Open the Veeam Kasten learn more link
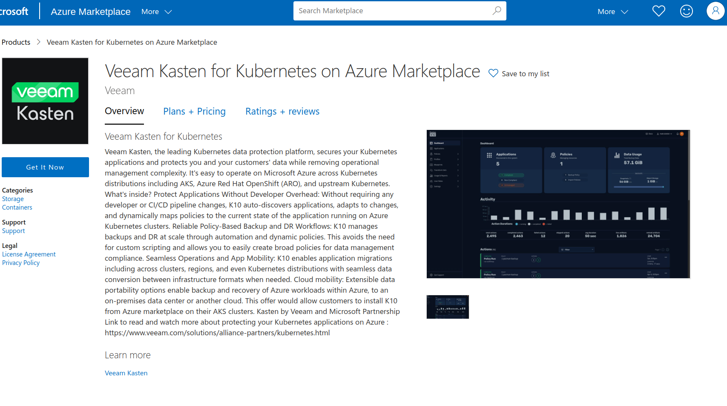Screen dimensions: 727x406 [126, 373]
